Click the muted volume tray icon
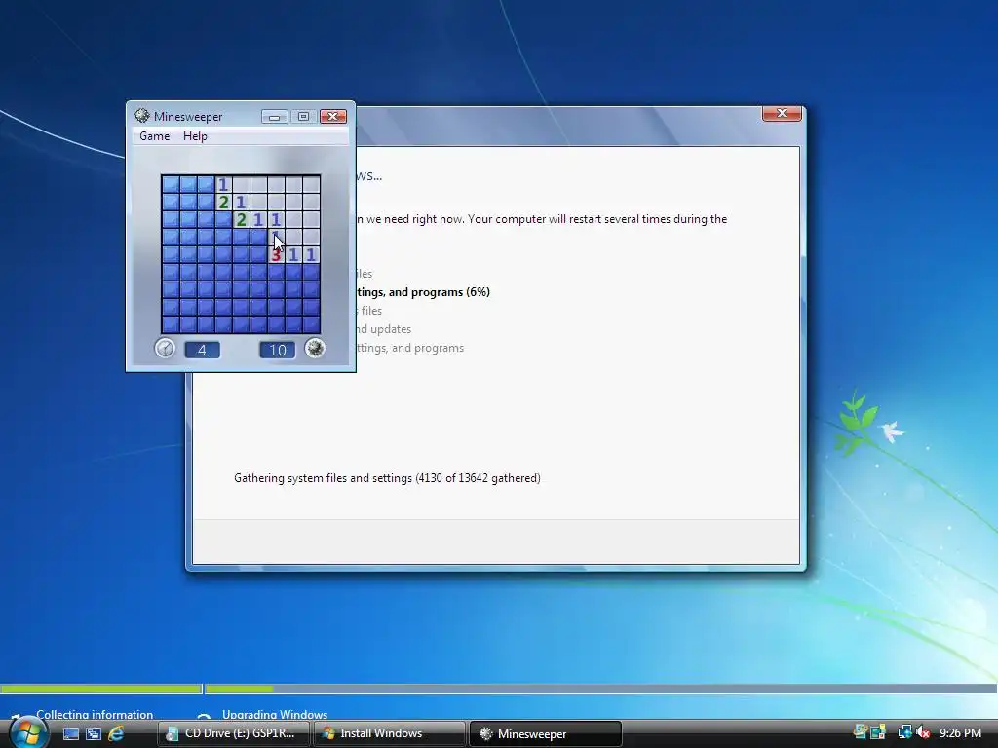Screen dimensions: 998x748 point(924,732)
